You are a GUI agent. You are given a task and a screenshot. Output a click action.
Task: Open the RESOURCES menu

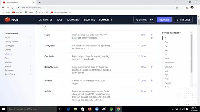tap(89, 20)
